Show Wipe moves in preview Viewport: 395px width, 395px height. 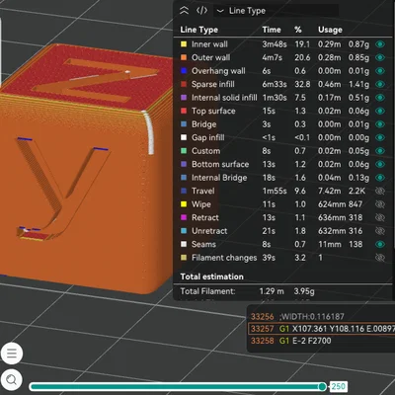pos(380,204)
